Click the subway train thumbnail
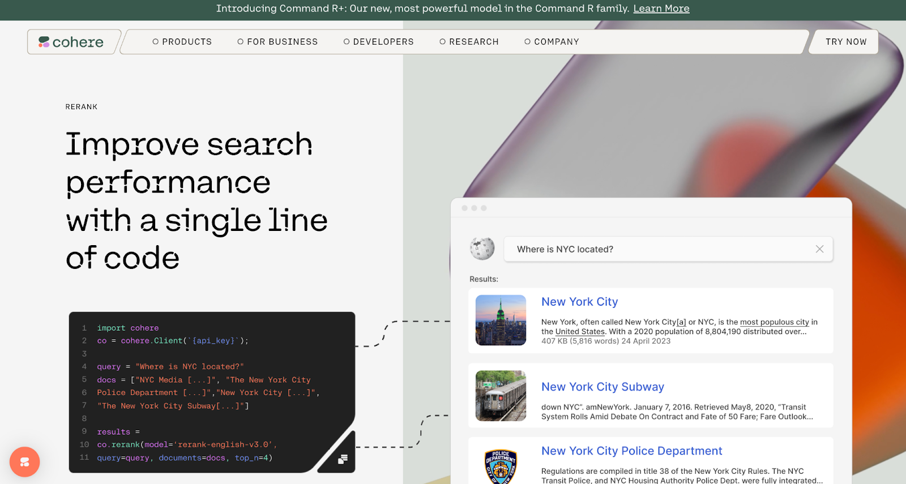The width and height of the screenshot is (906, 484). [501, 396]
